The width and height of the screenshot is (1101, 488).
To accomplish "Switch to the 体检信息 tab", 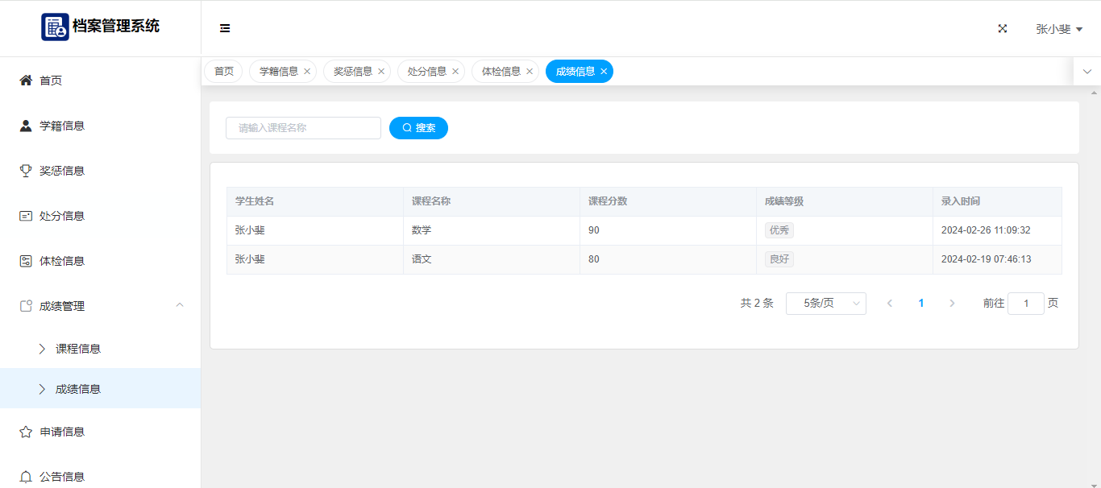I will pos(501,72).
